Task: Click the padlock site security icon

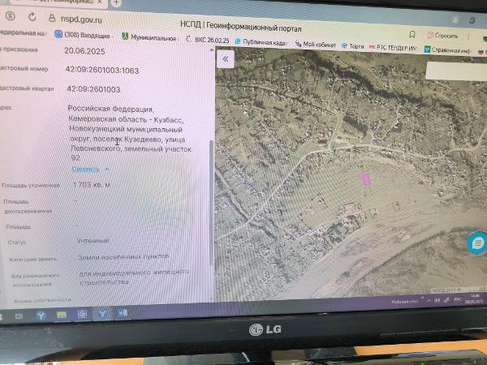Action: tap(52, 18)
